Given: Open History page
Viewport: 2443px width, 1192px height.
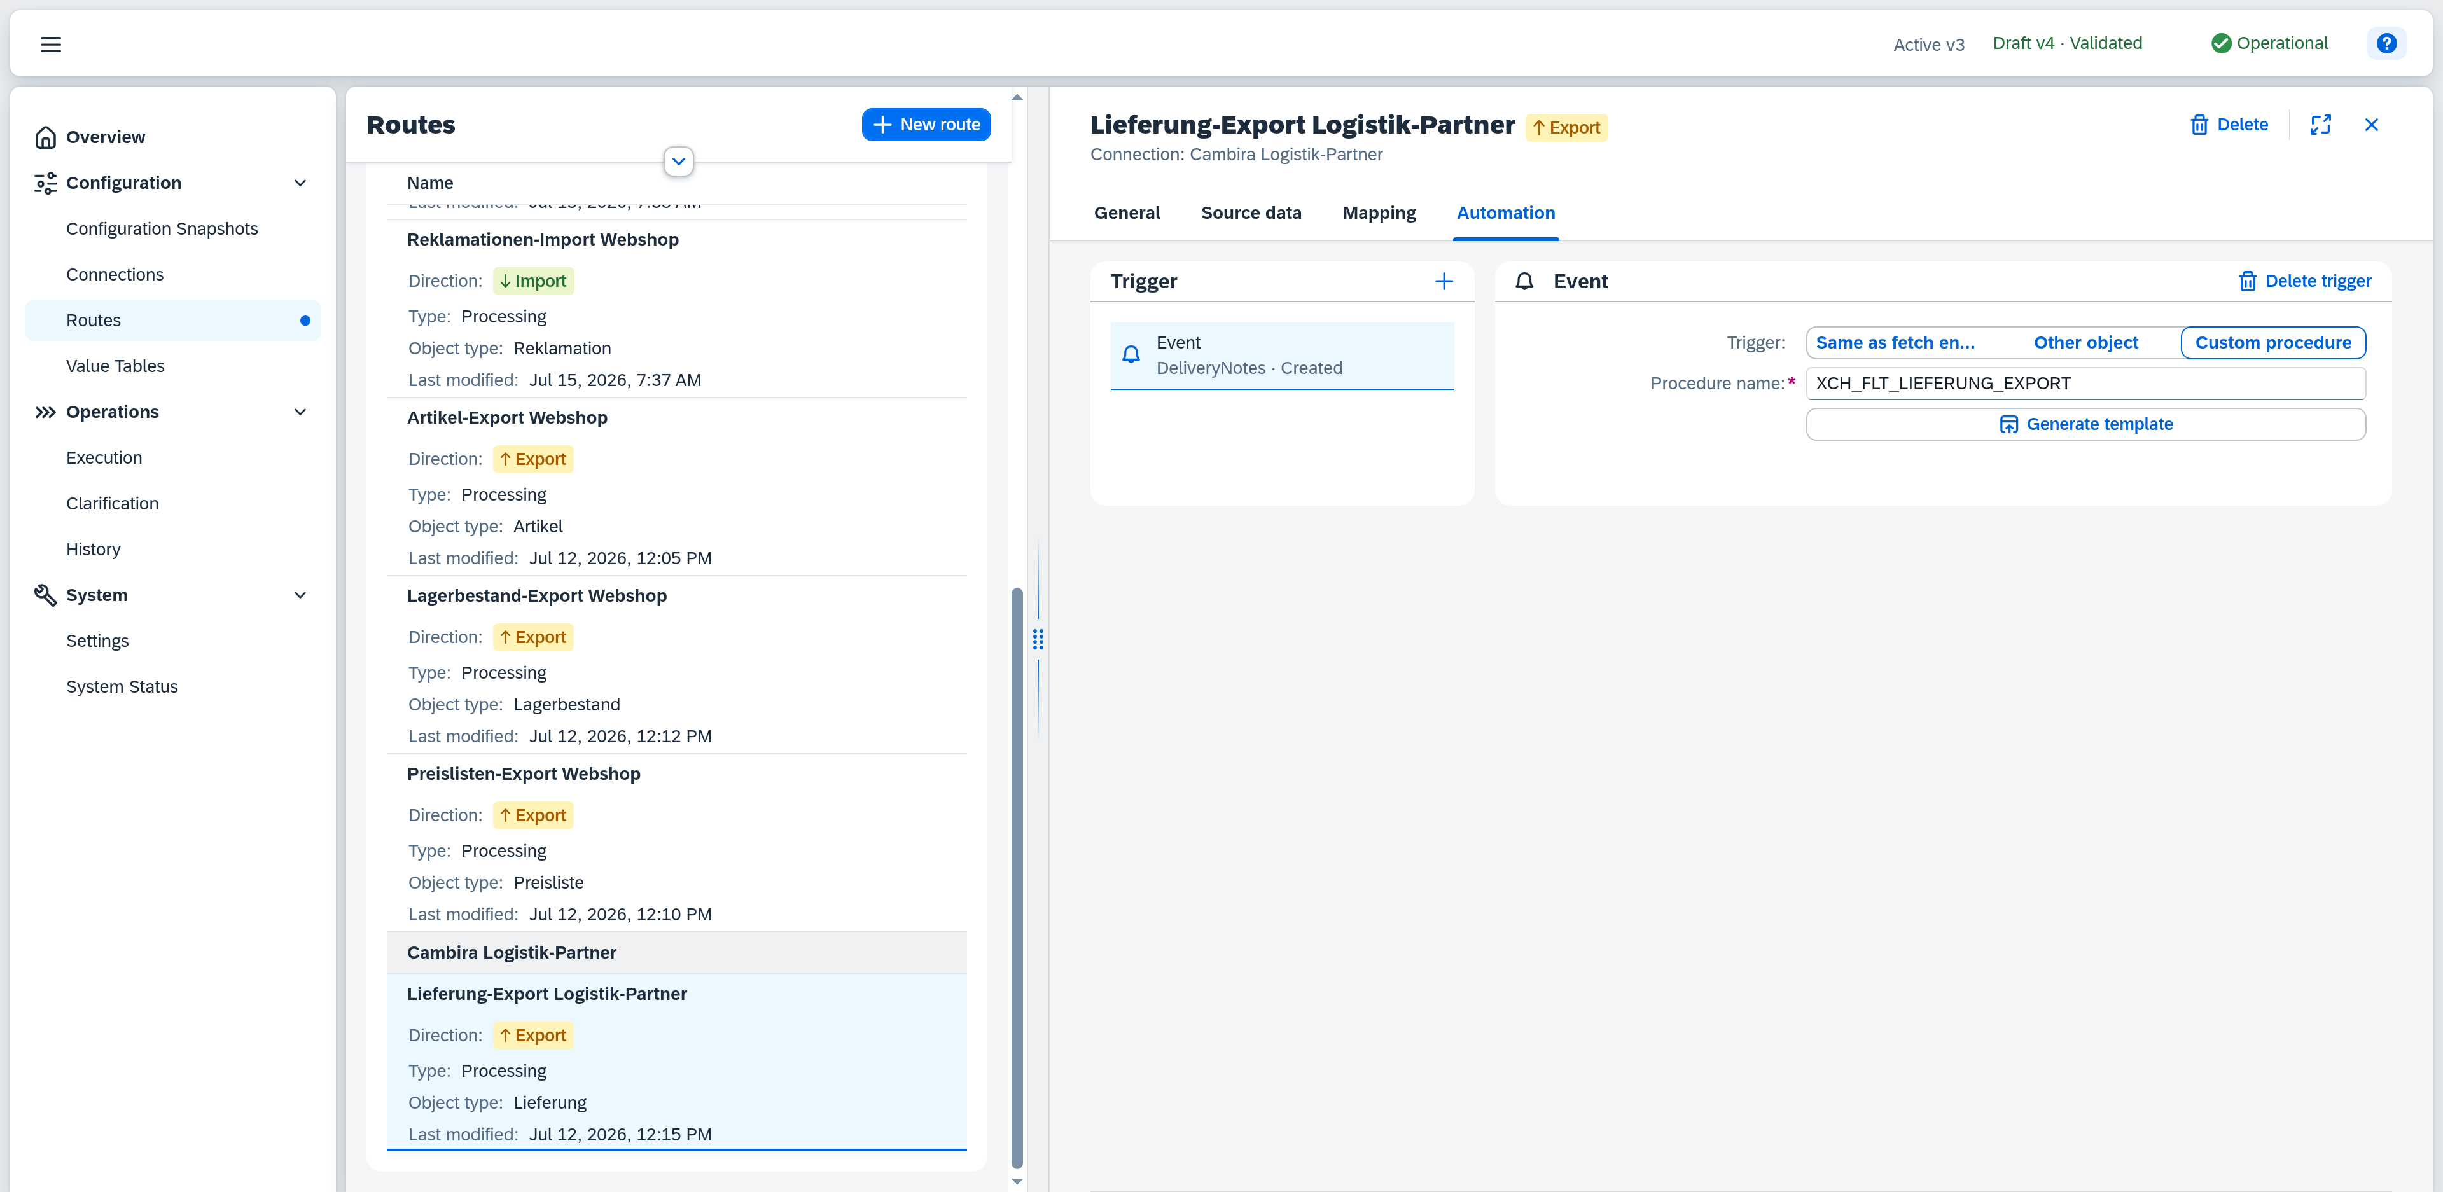Looking at the screenshot, I should (x=172, y=549).
